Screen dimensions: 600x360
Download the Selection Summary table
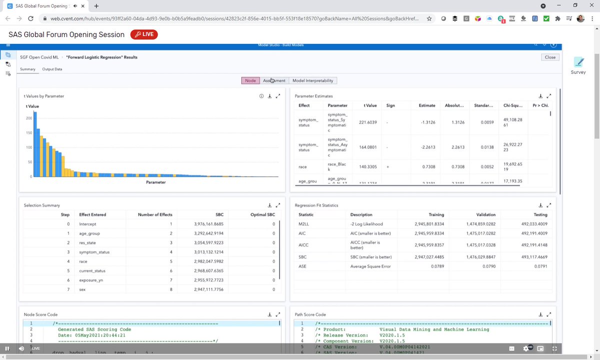pyautogui.click(x=269, y=205)
